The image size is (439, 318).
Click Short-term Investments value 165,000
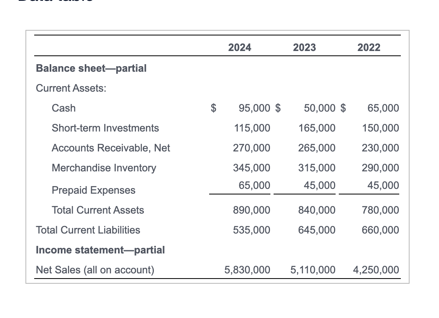click(317, 128)
